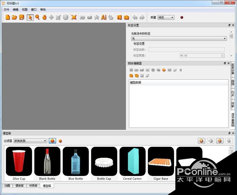The width and height of the screenshot is (237, 195).
Task: Open the 视图 menu
Action: coord(25,9)
